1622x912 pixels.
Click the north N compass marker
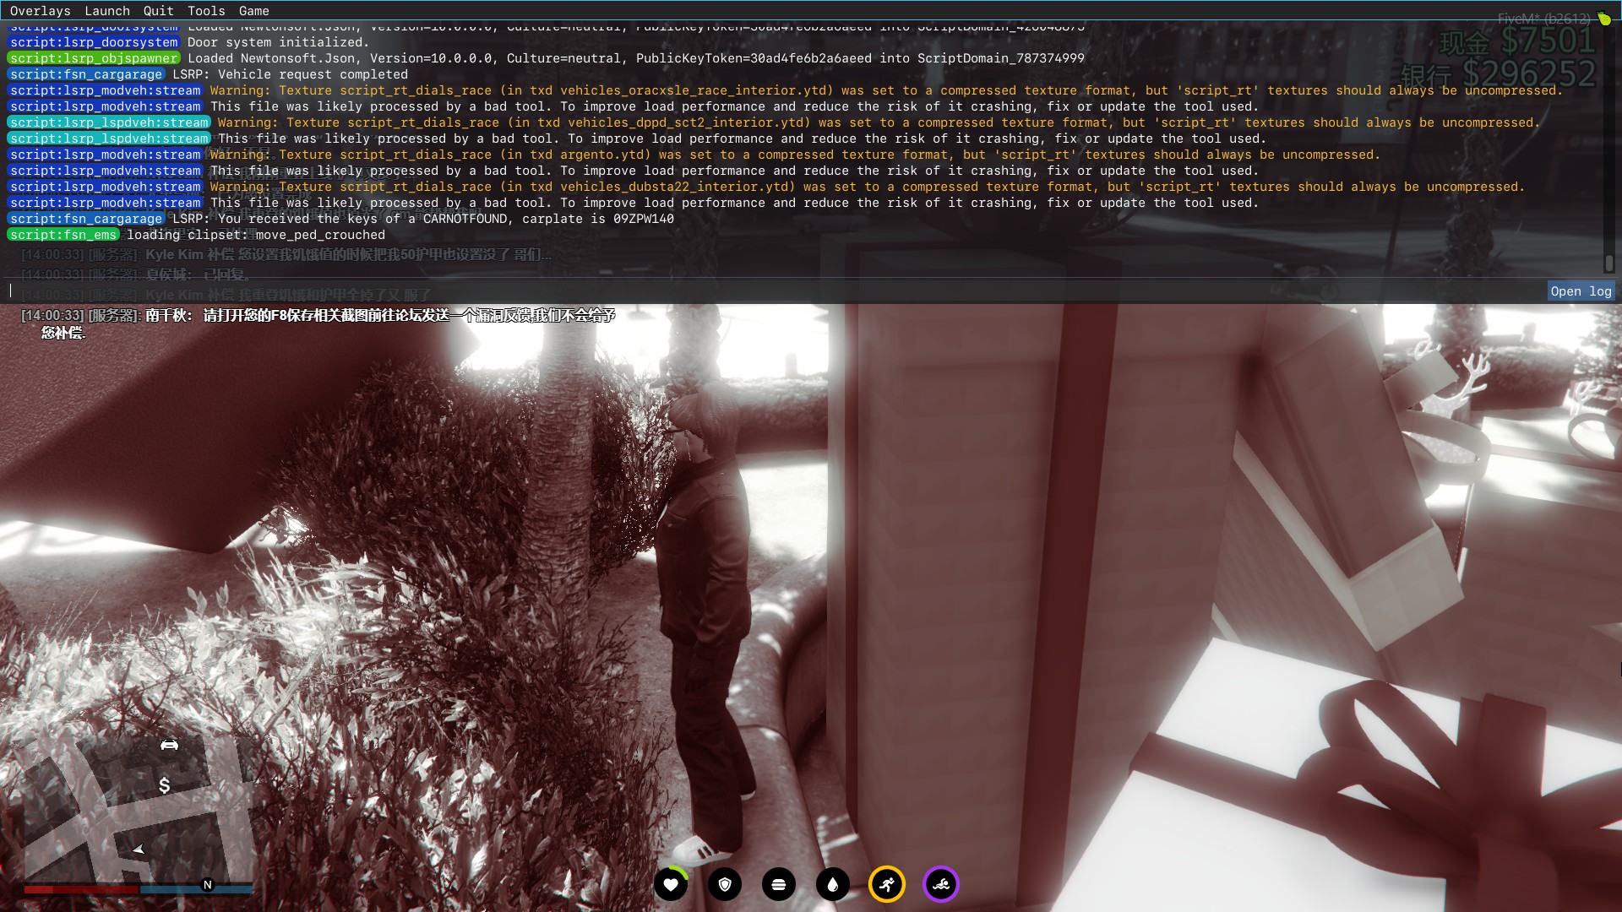208,885
